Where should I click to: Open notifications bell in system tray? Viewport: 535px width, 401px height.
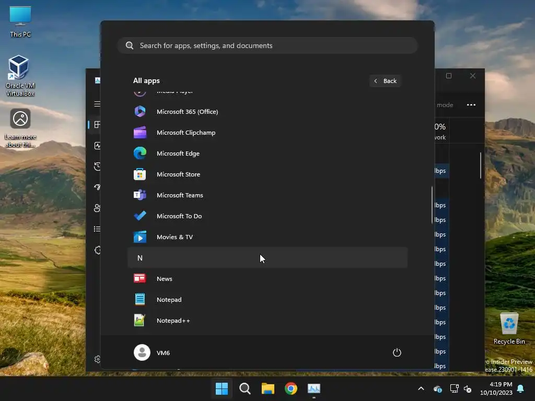tap(521, 388)
